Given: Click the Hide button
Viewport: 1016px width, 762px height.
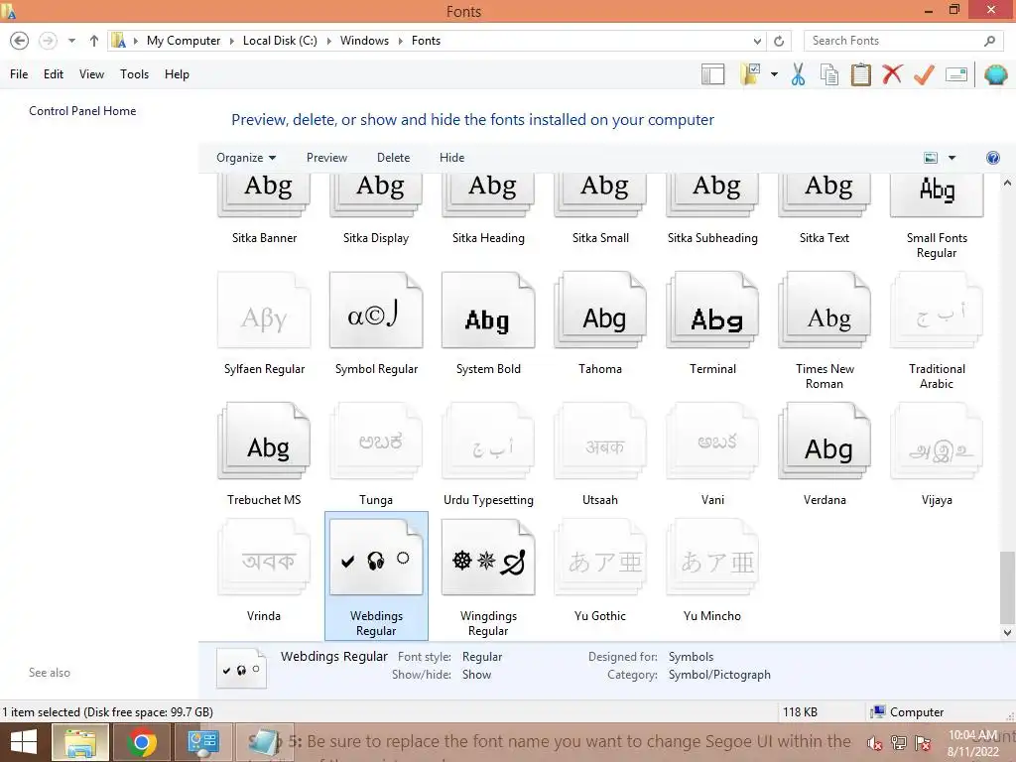Looking at the screenshot, I should 451,158.
